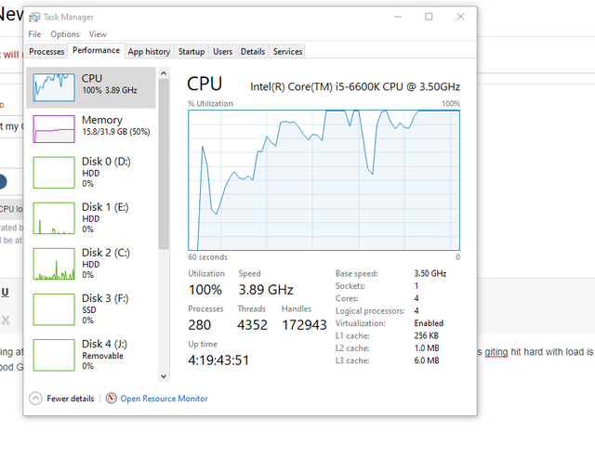Select the Memory usage thumbnail graph

point(54,129)
